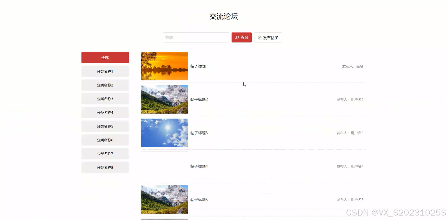
Task: Click the author text 发布人：匿名
Action: click(x=353, y=66)
